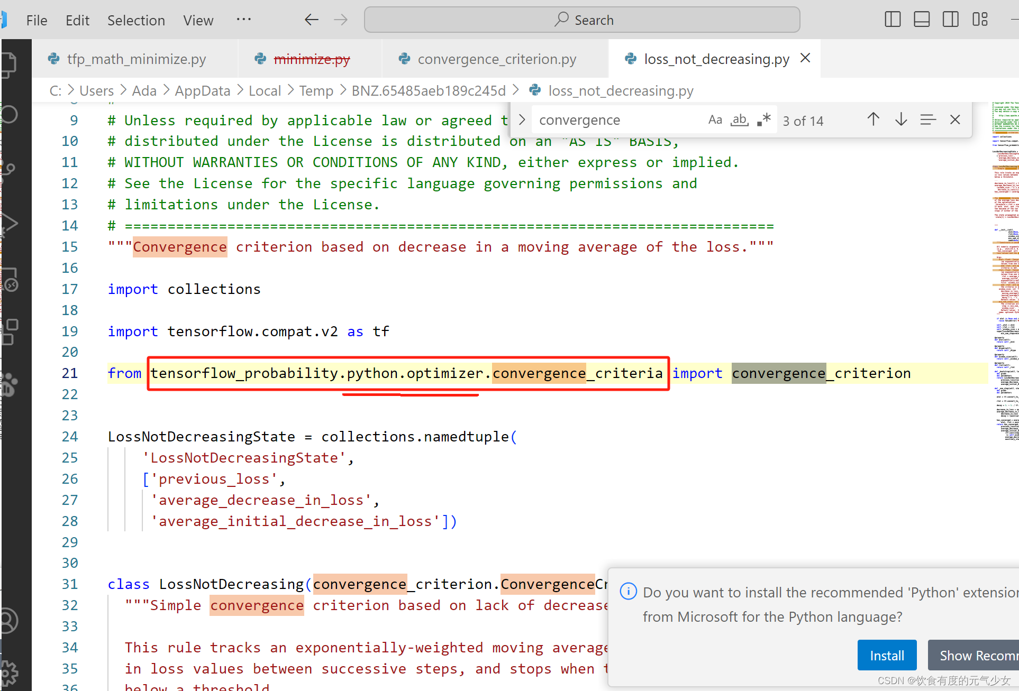Open Manage gear in activity bar
The width and height of the screenshot is (1019, 691).
pyautogui.click(x=10, y=671)
